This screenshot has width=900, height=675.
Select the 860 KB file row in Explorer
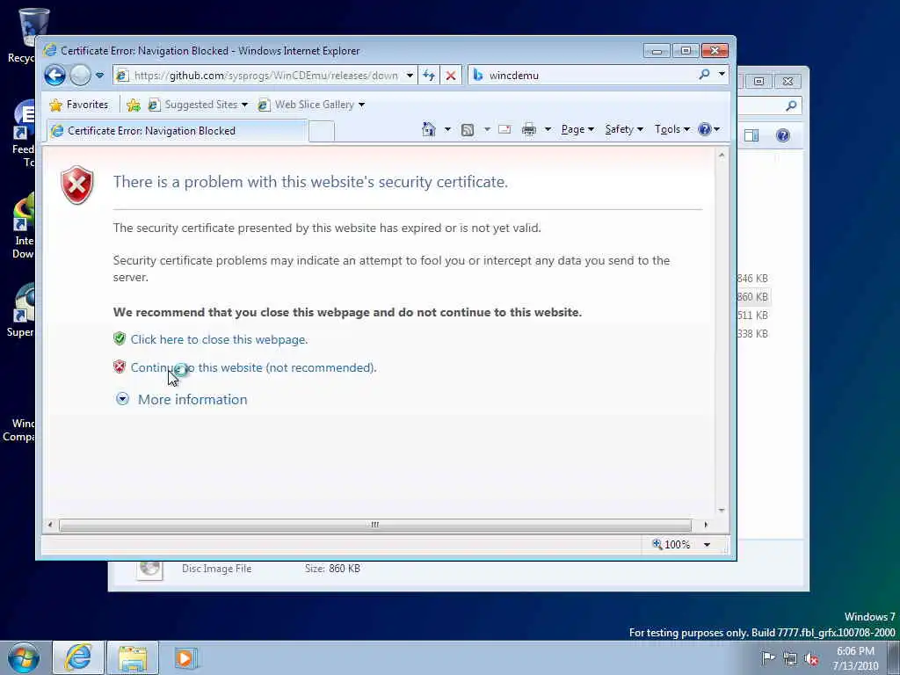coord(753,297)
